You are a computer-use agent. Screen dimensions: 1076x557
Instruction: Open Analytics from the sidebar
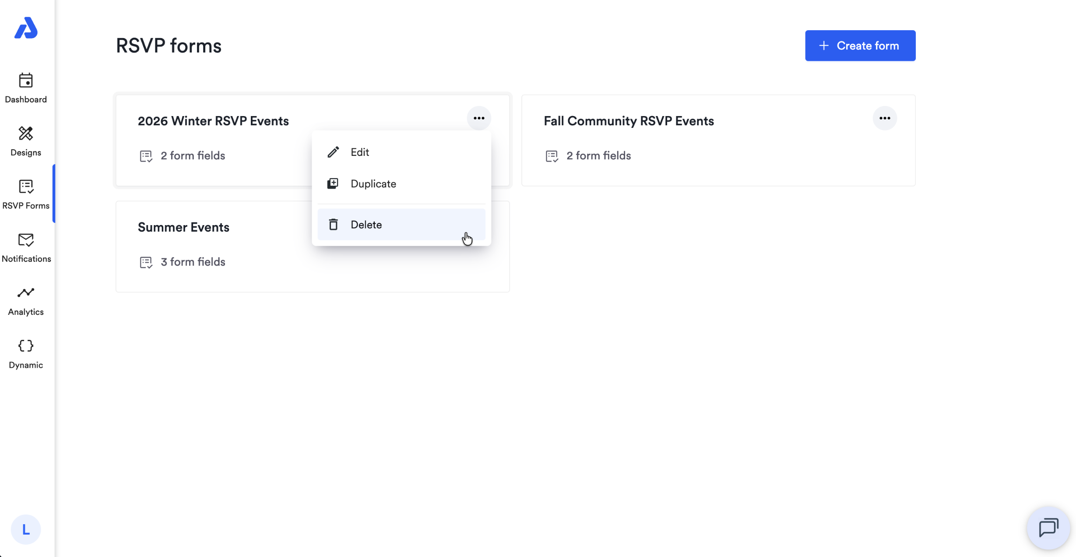[26, 301]
